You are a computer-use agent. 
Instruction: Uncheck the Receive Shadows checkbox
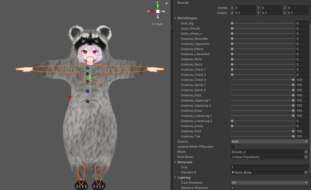[x=233, y=188]
